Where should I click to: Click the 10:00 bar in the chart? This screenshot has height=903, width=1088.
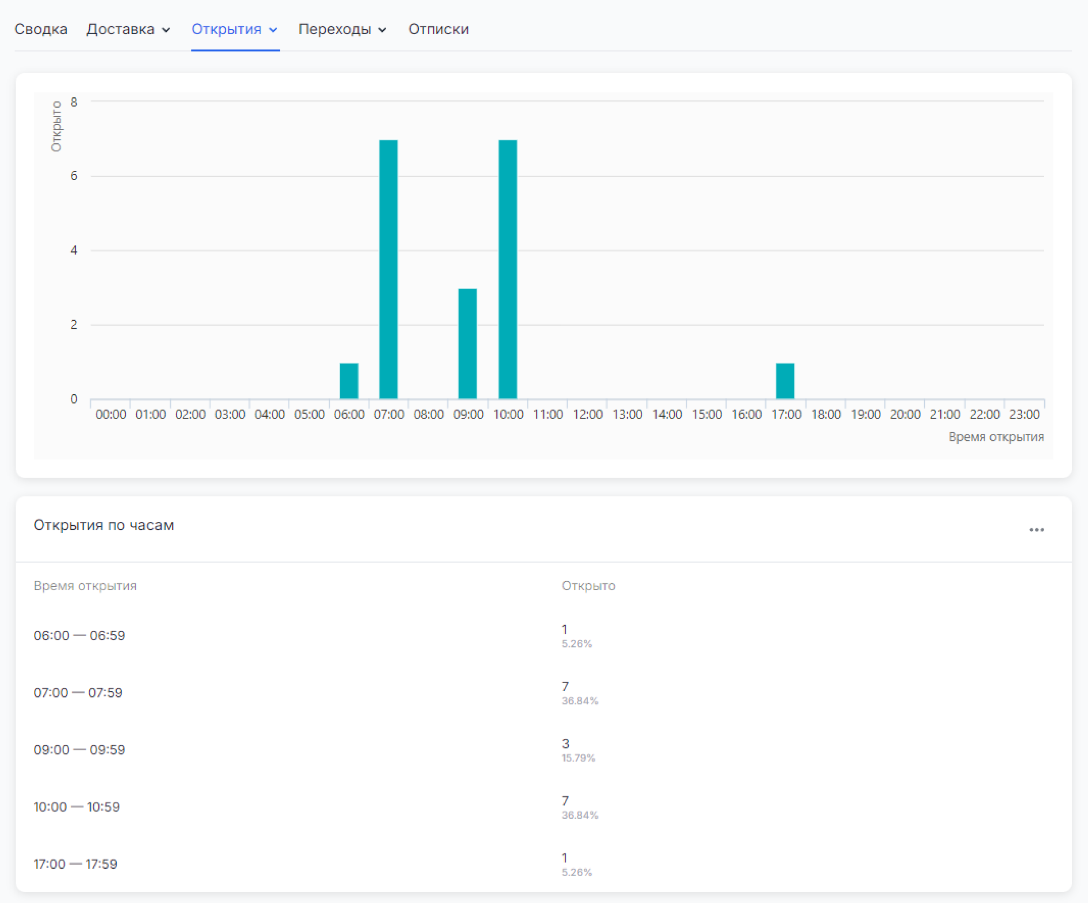pos(508,269)
